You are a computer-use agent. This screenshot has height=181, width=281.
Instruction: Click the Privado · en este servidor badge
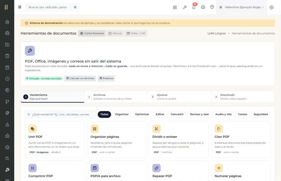pyautogui.click(x=44, y=78)
